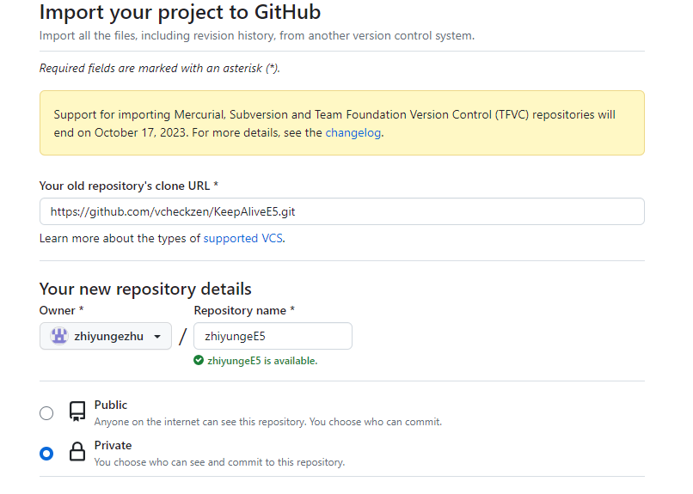The height and width of the screenshot is (494, 693).
Task: Click the Repository name field label
Action: tap(243, 310)
